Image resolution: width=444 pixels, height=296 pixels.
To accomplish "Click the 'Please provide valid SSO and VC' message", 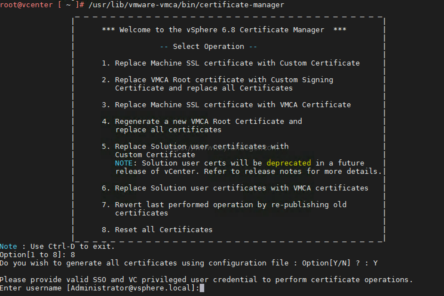I will (x=206, y=280).
